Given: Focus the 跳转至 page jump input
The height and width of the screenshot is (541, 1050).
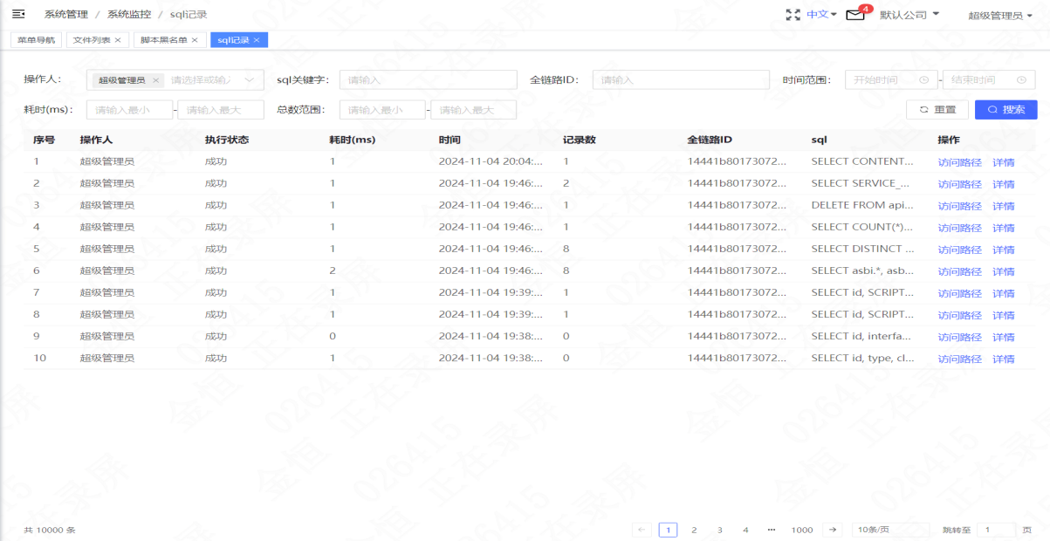Looking at the screenshot, I should coord(996,530).
